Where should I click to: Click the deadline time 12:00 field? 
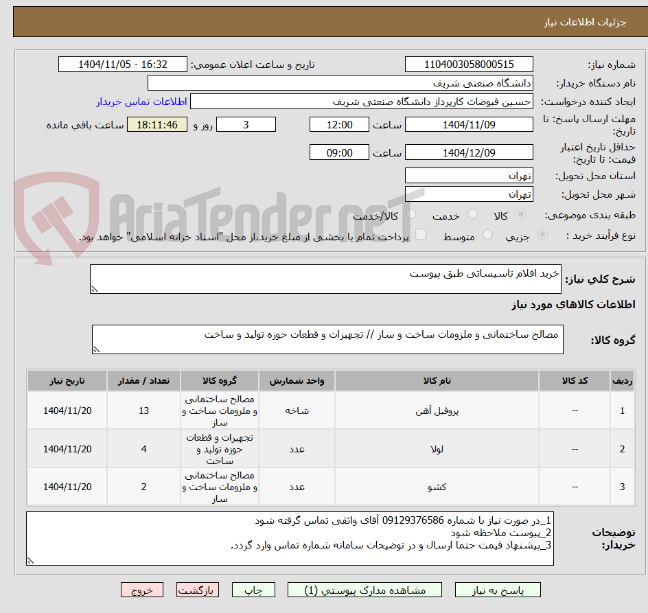point(339,124)
